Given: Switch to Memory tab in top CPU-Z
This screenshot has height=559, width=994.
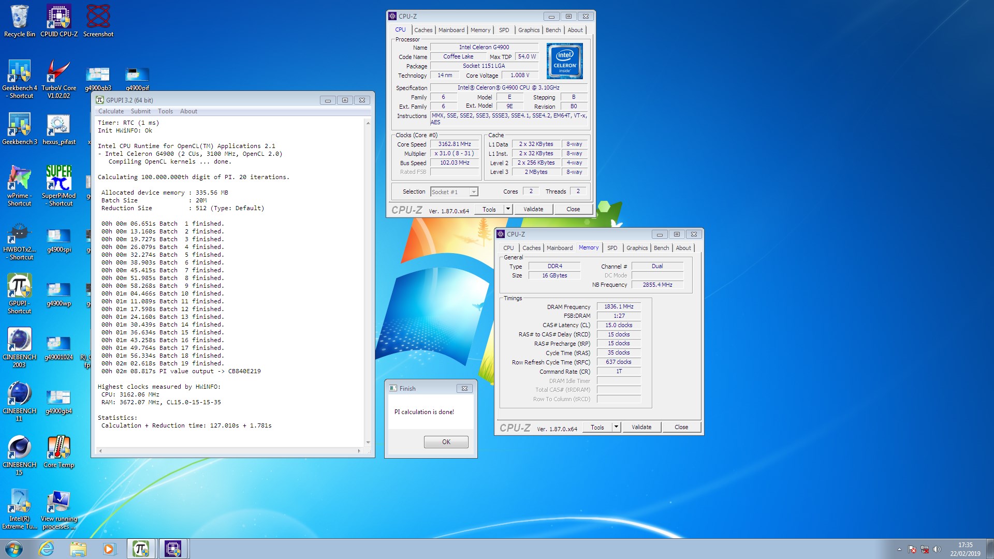Looking at the screenshot, I should 480,30.
